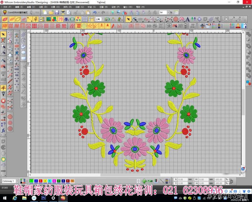Save the current design

tap(57, 12)
